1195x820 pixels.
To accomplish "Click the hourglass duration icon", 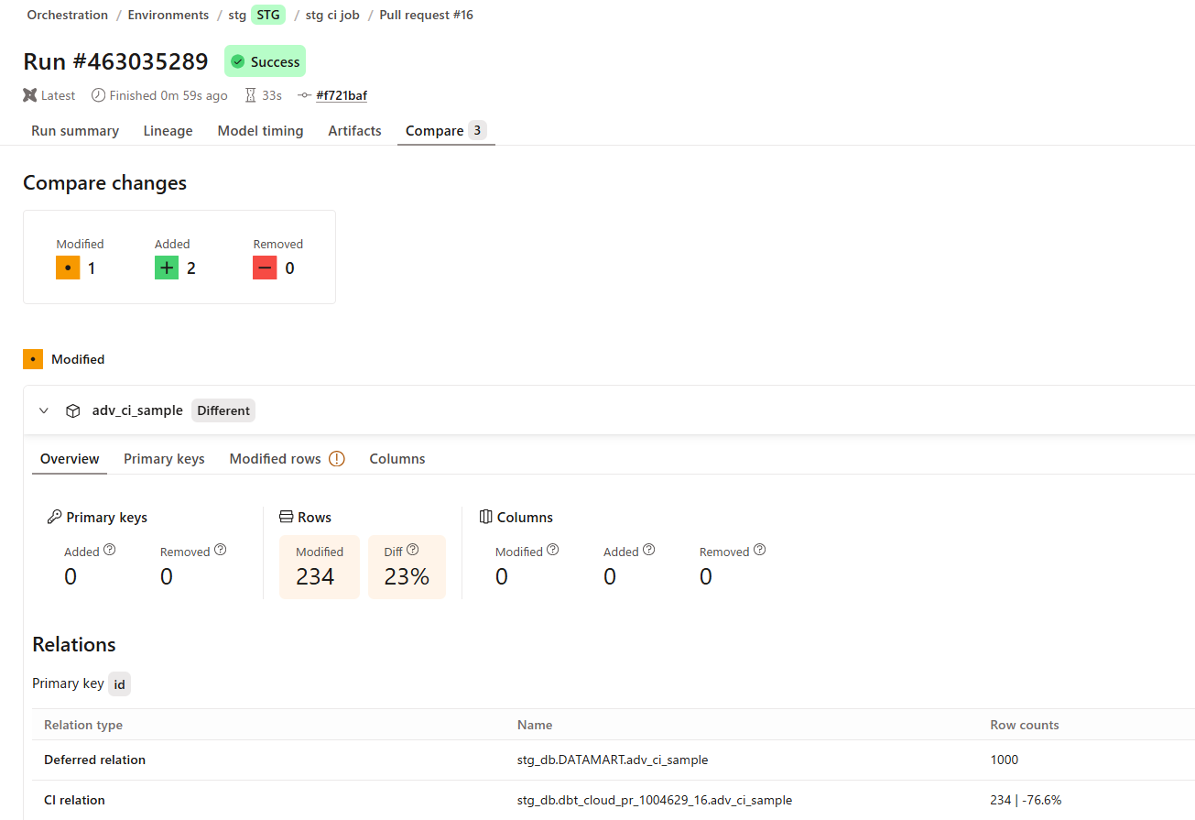I will click(x=250, y=95).
